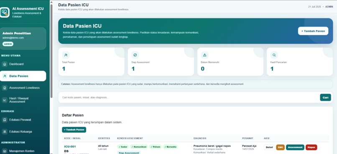Click Edit for patient ICU-001
The width and height of the screenshot is (337, 154).
pos(280,147)
